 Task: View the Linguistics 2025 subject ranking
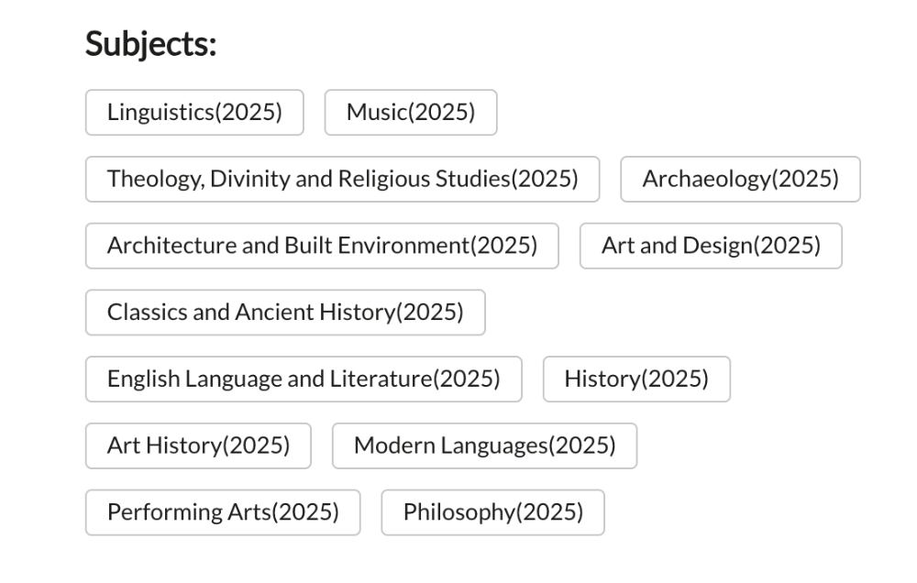pyautogui.click(x=194, y=113)
